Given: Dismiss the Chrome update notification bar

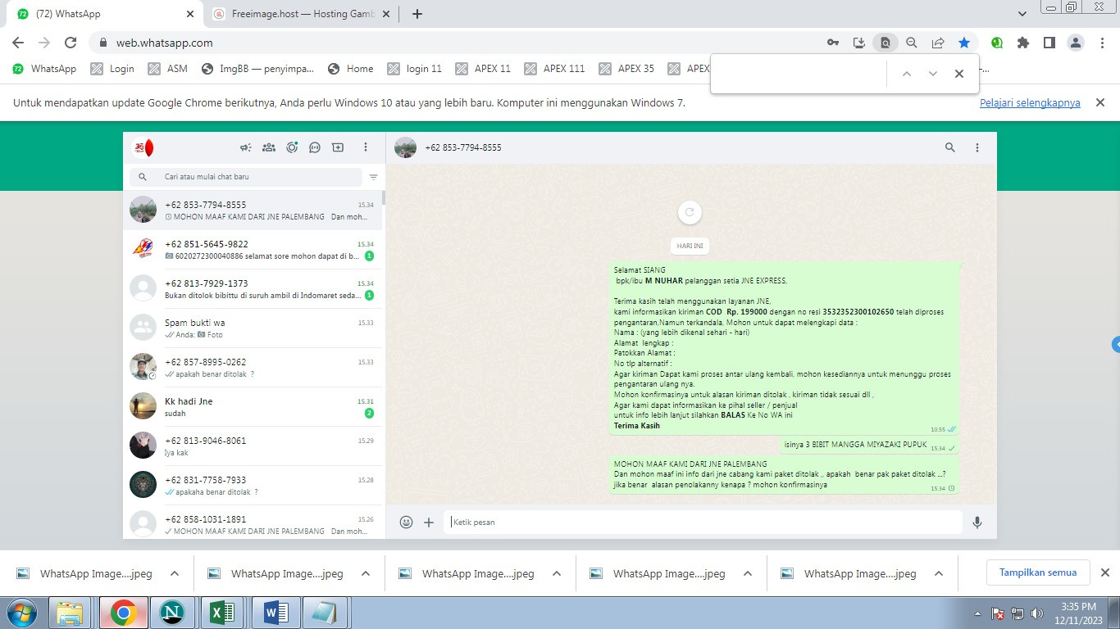Looking at the screenshot, I should pos(1101,102).
